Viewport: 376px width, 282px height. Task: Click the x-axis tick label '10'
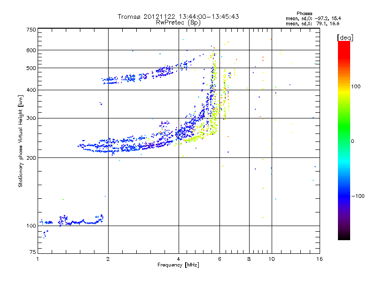272,259
